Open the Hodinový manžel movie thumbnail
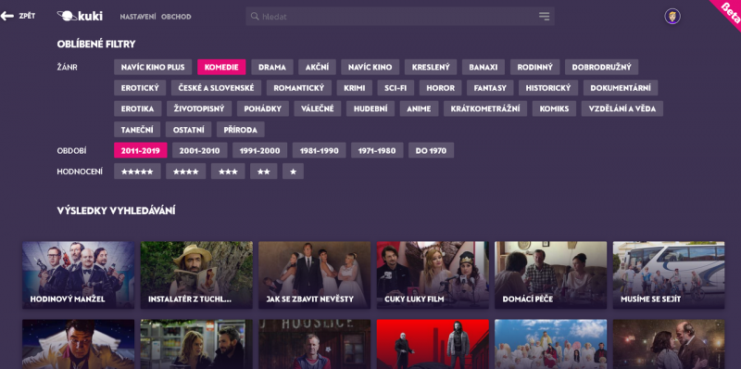The height and width of the screenshot is (369, 741). coord(79,275)
